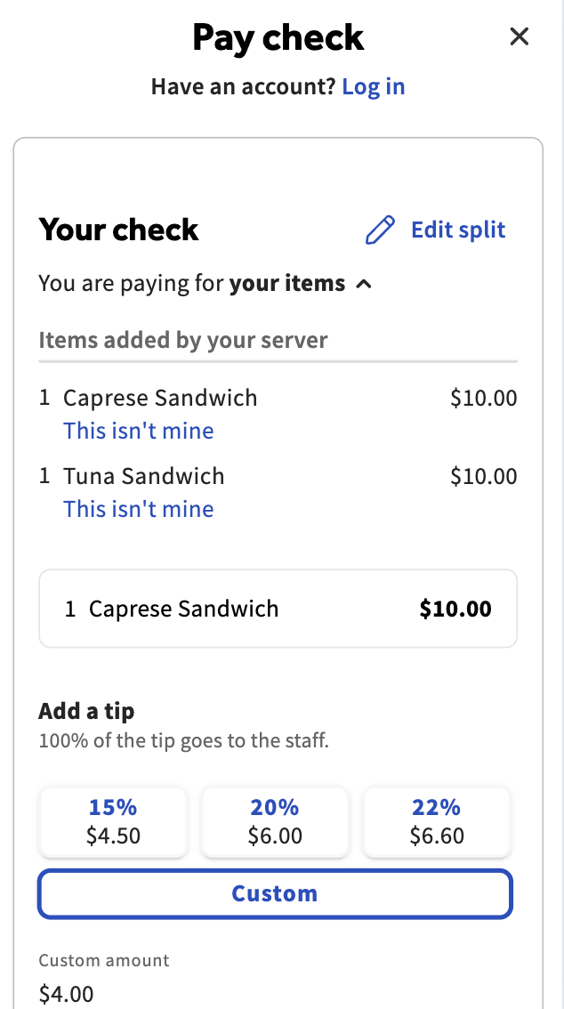
Task: Mark the Tuna Sandwich as not yours
Action: pyautogui.click(x=138, y=509)
